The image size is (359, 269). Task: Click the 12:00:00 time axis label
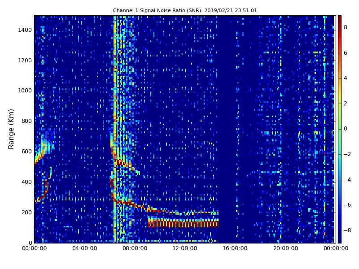(x=185, y=248)
